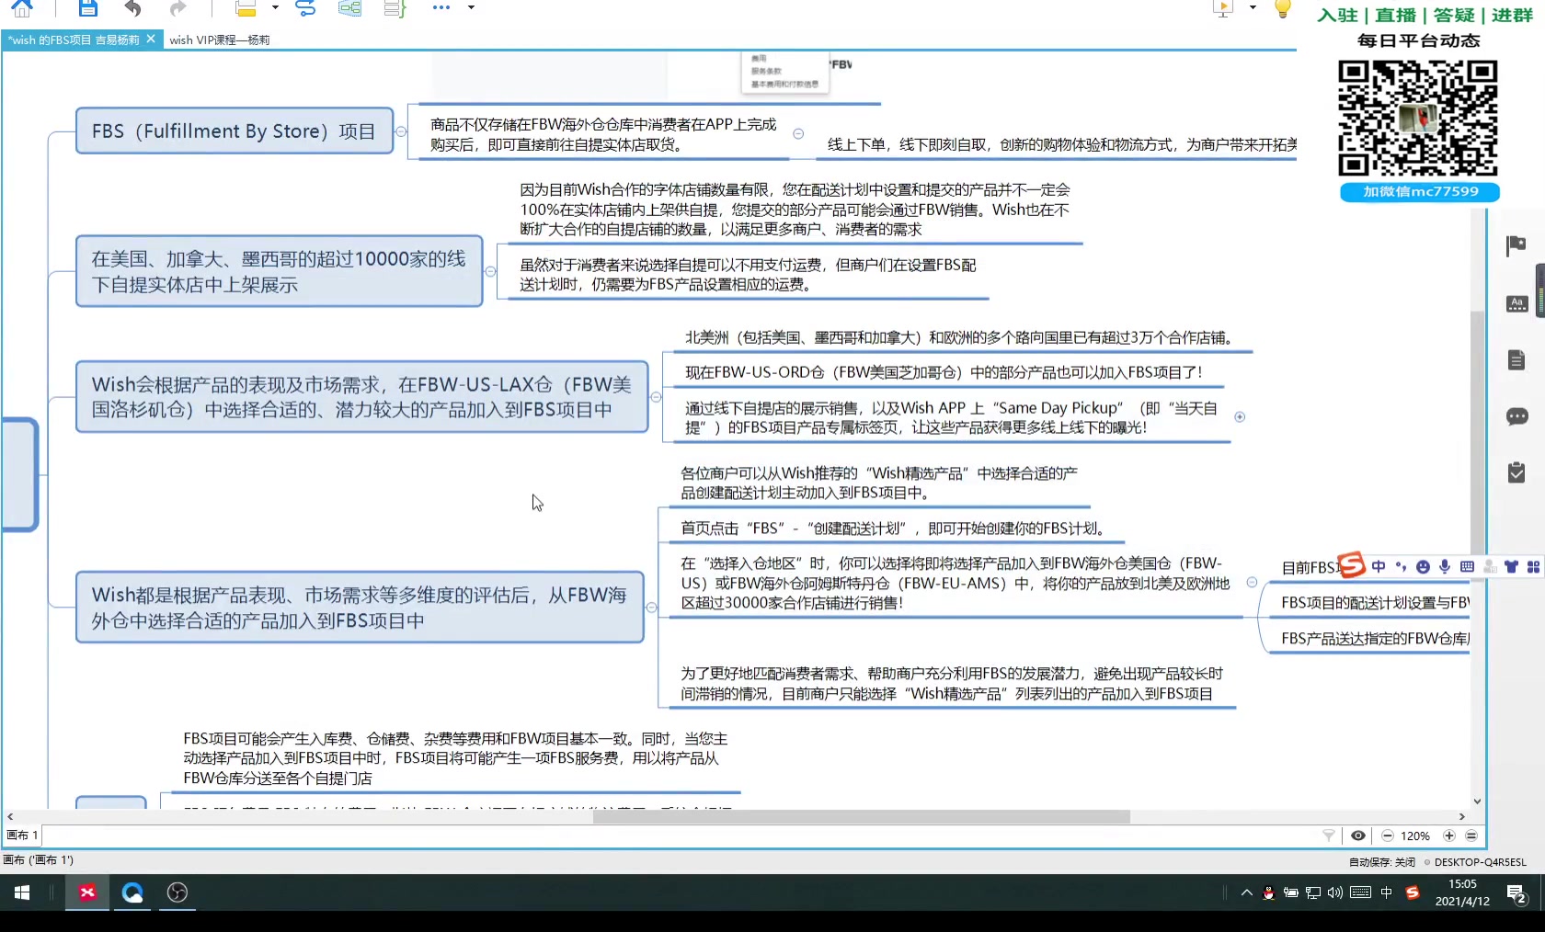Collapse the FBS (Fulfillment By Store) 项目 branch
This screenshot has width=1545, height=932.
coord(401,131)
